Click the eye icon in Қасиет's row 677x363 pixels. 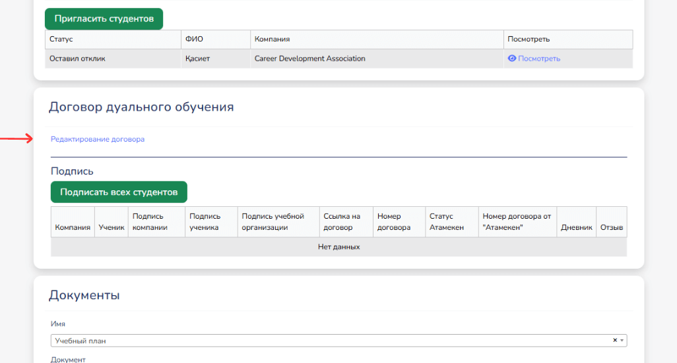pos(511,59)
